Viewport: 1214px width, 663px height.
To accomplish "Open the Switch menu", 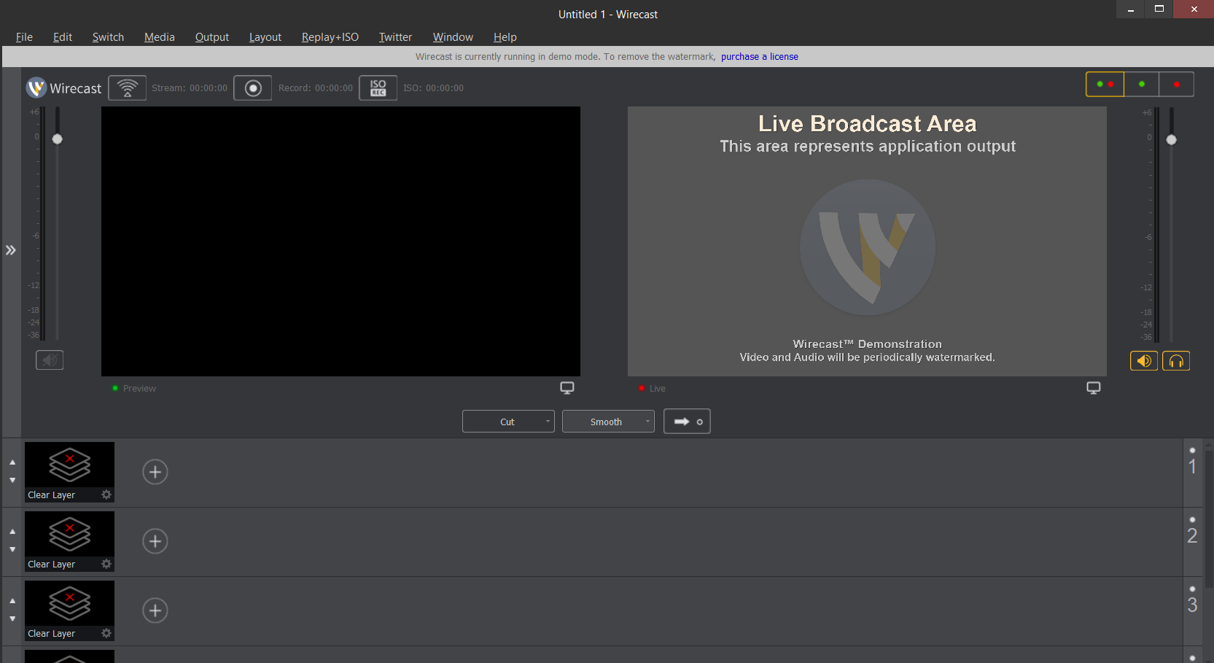I will [x=108, y=37].
